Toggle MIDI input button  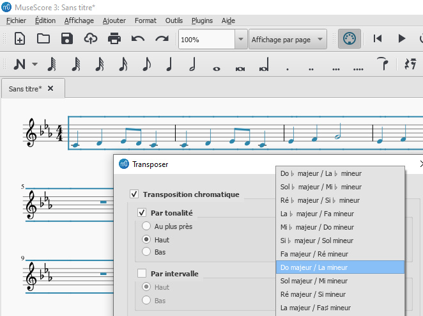pos(348,39)
